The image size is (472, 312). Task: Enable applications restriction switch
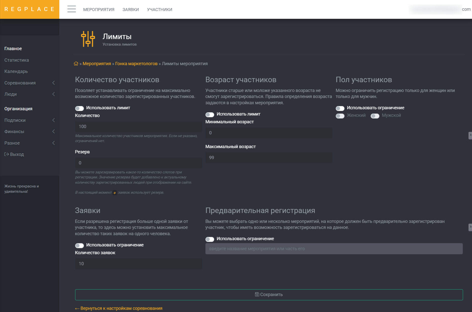79,245
